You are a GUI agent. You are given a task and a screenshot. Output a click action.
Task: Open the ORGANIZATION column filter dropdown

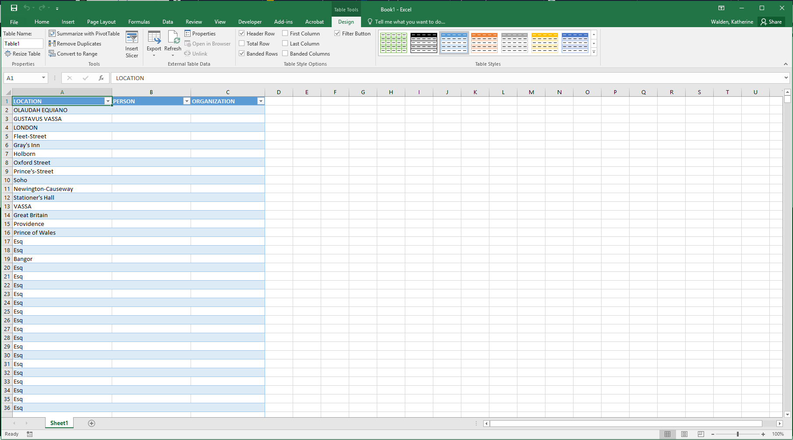[x=261, y=101]
